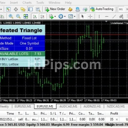Image resolution: width=128 pixels, height=128 pixels.
Task: Select the M1 timeframe button
Action: 121,9
